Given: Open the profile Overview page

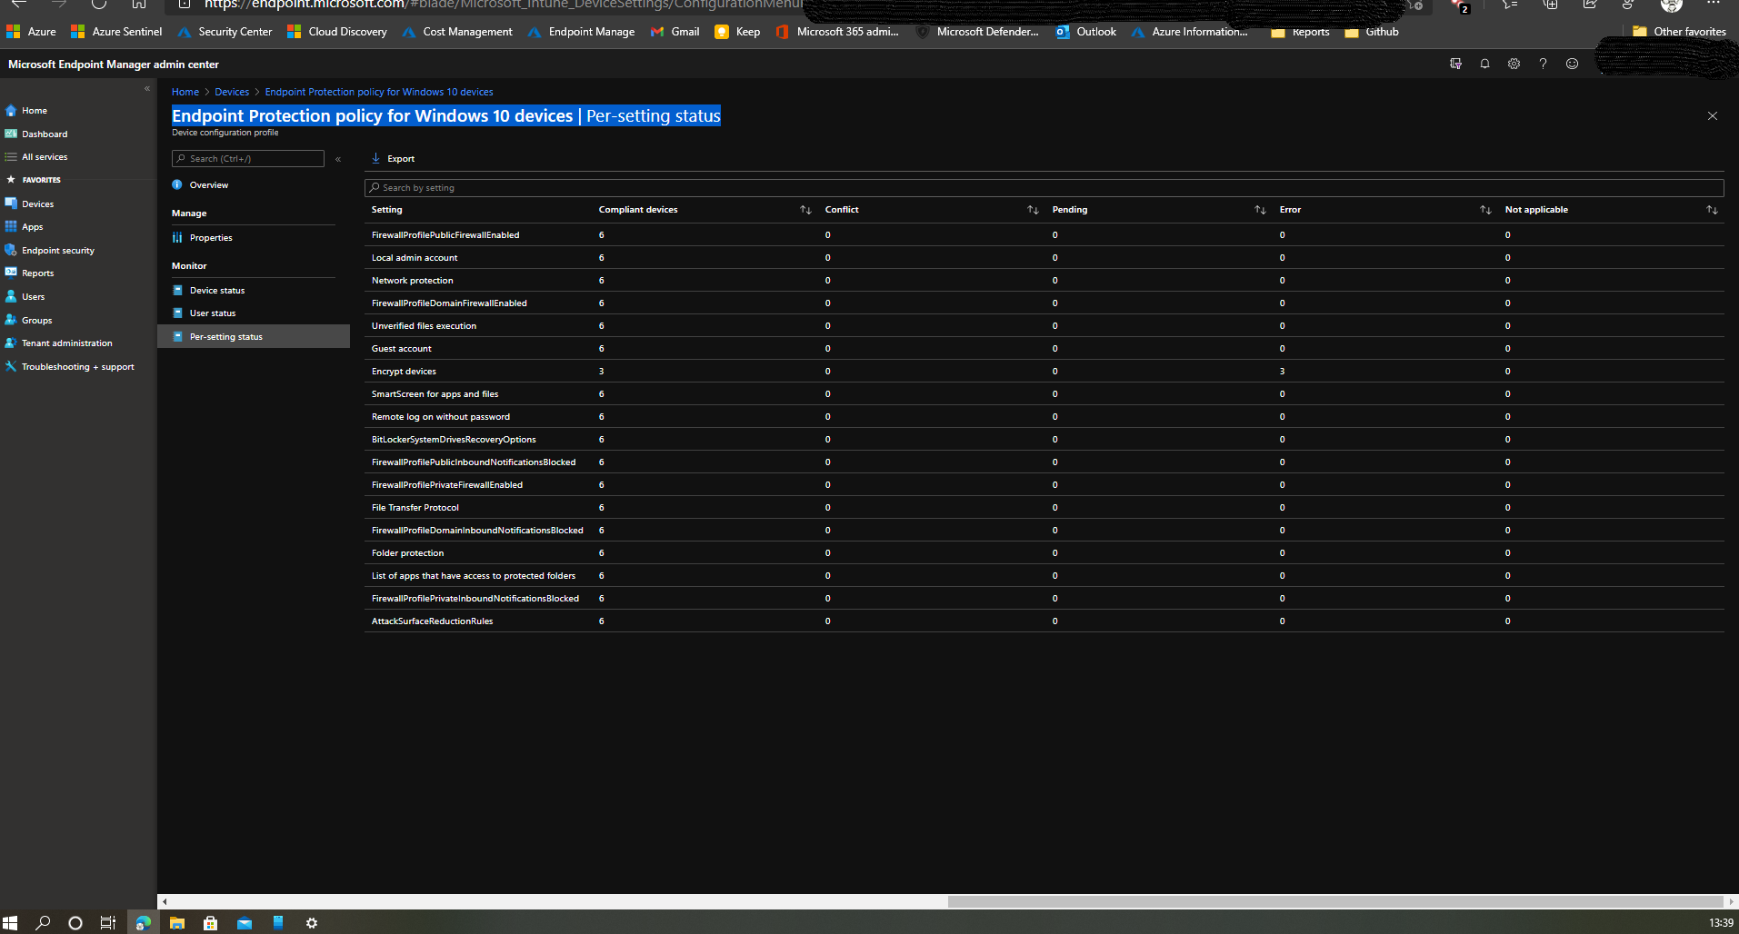Looking at the screenshot, I should tap(208, 184).
